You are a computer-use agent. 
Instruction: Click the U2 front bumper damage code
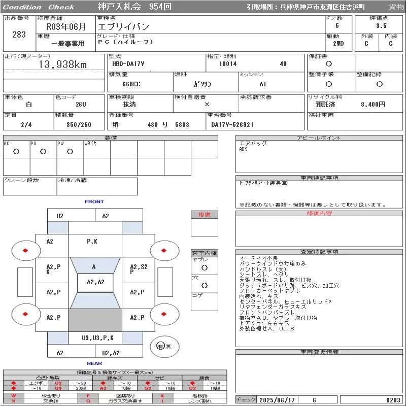click(x=60, y=216)
